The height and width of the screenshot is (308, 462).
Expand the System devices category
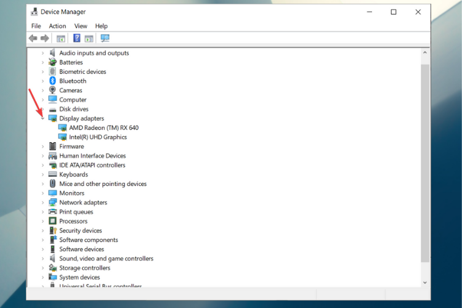(43, 277)
